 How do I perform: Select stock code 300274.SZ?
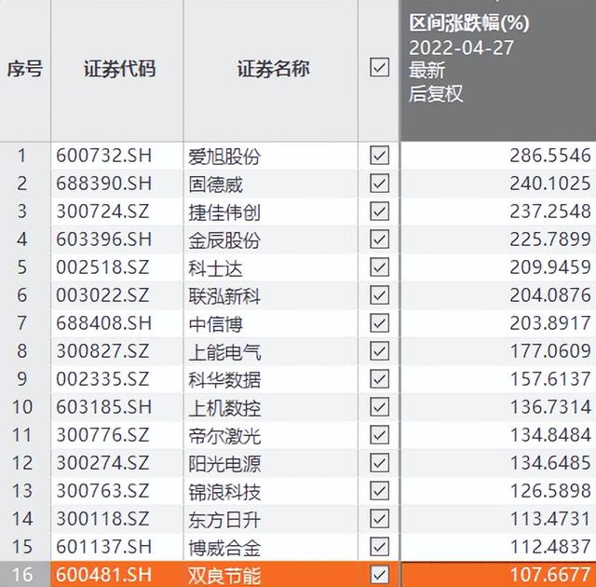(x=102, y=463)
